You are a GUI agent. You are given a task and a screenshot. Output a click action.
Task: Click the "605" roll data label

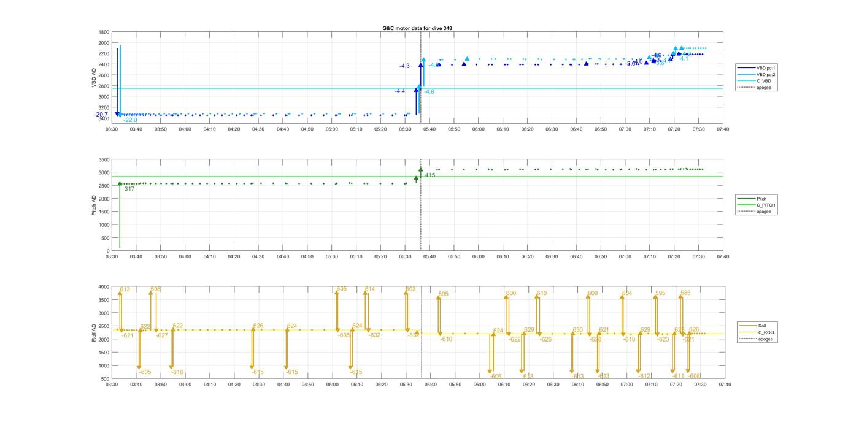pos(342,289)
